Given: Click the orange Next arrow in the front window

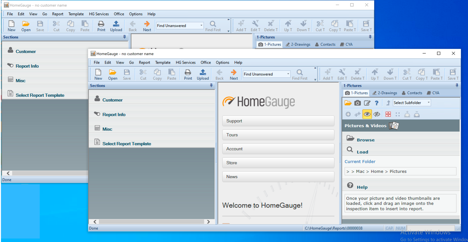Looking at the screenshot, I should (x=234, y=75).
